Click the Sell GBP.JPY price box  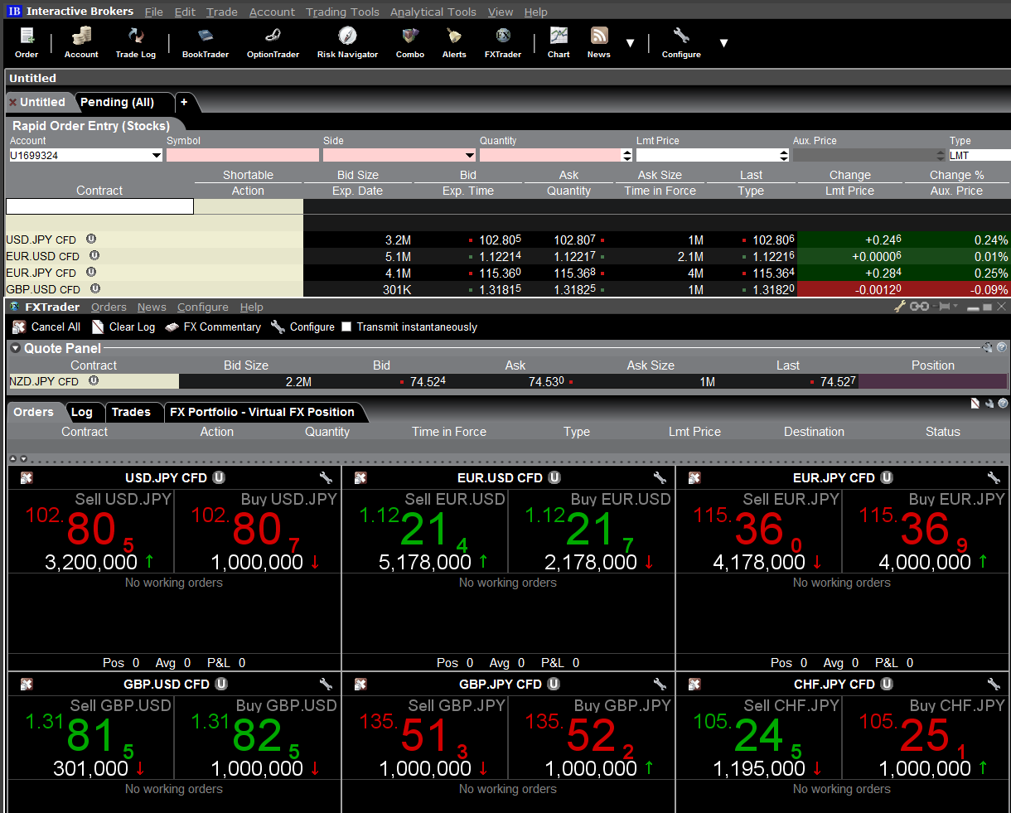[x=424, y=738]
